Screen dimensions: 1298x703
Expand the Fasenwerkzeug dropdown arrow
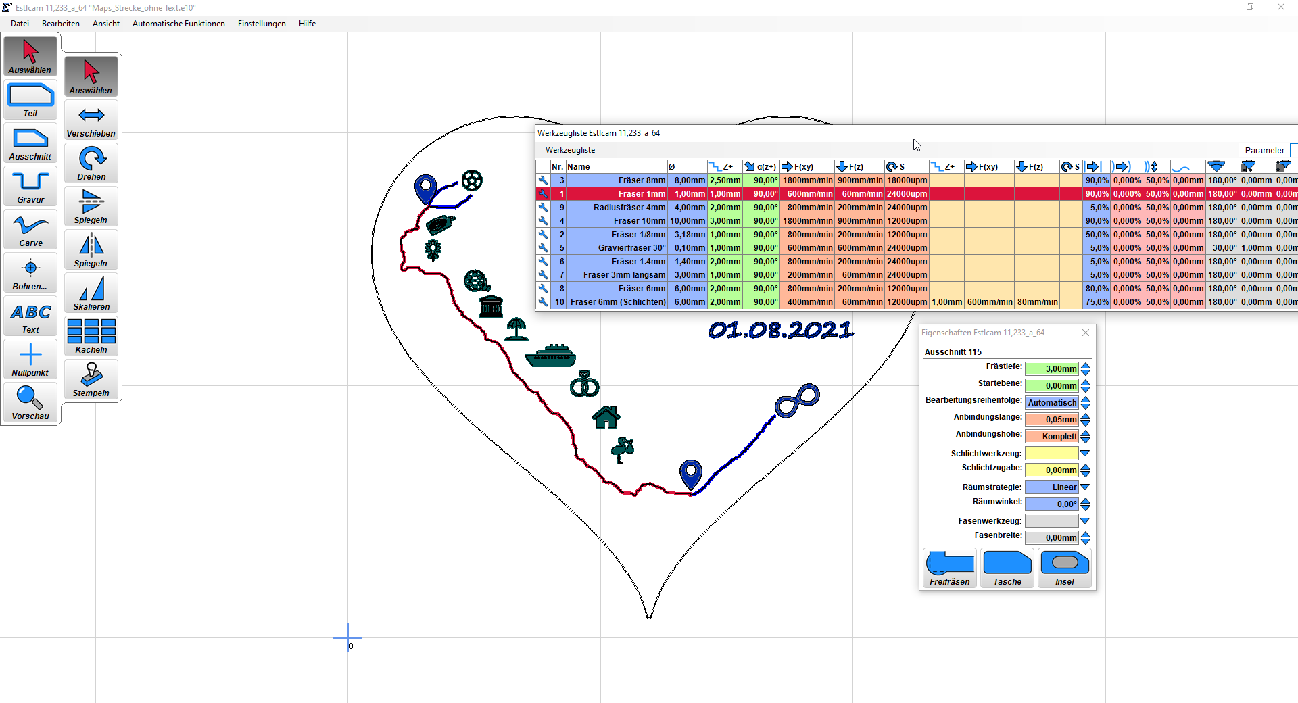coord(1085,521)
